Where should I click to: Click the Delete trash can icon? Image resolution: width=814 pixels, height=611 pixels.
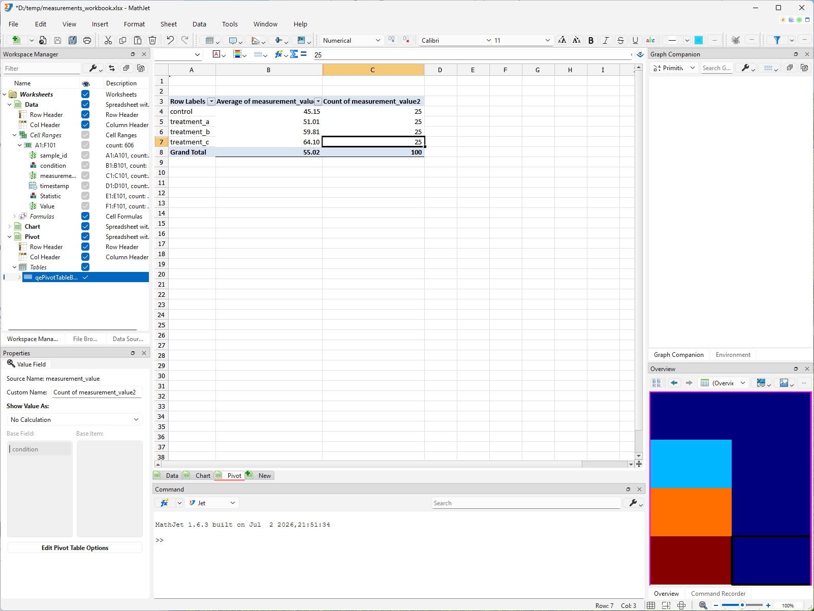[152, 40]
